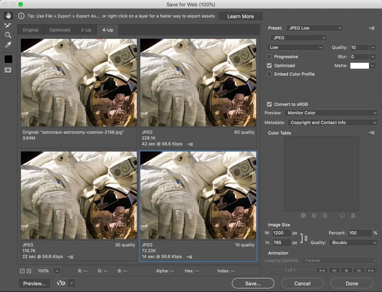382x292 pixels.
Task: Click the width-height constrain link icon
Action: click(x=306, y=238)
